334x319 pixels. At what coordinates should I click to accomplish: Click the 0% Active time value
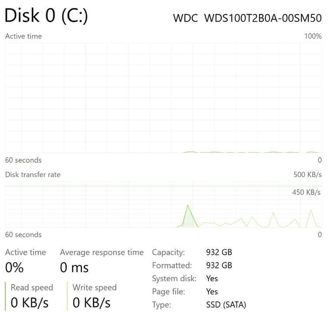coord(14,267)
